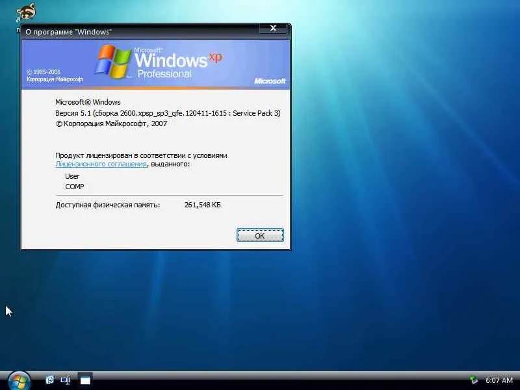The height and width of the screenshot is (390, 520).
Task: Click the memory value '261,548 КБ'
Action: point(202,205)
